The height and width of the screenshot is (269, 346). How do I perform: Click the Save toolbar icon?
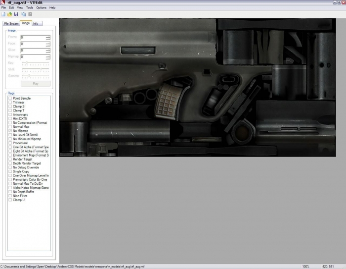point(16,14)
